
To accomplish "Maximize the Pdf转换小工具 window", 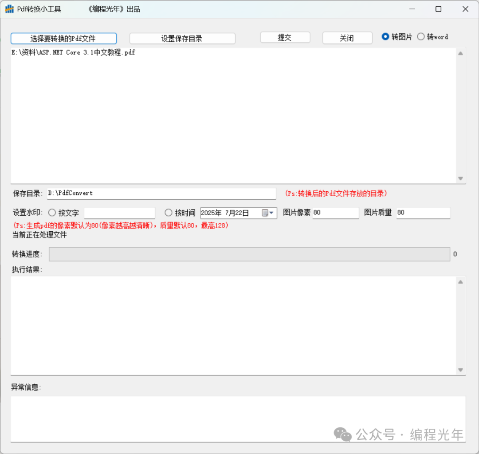I will tap(438, 9).
